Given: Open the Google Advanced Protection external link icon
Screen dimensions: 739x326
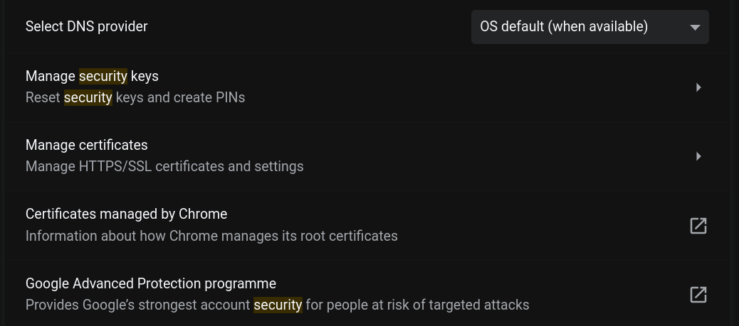Looking at the screenshot, I should click(698, 295).
